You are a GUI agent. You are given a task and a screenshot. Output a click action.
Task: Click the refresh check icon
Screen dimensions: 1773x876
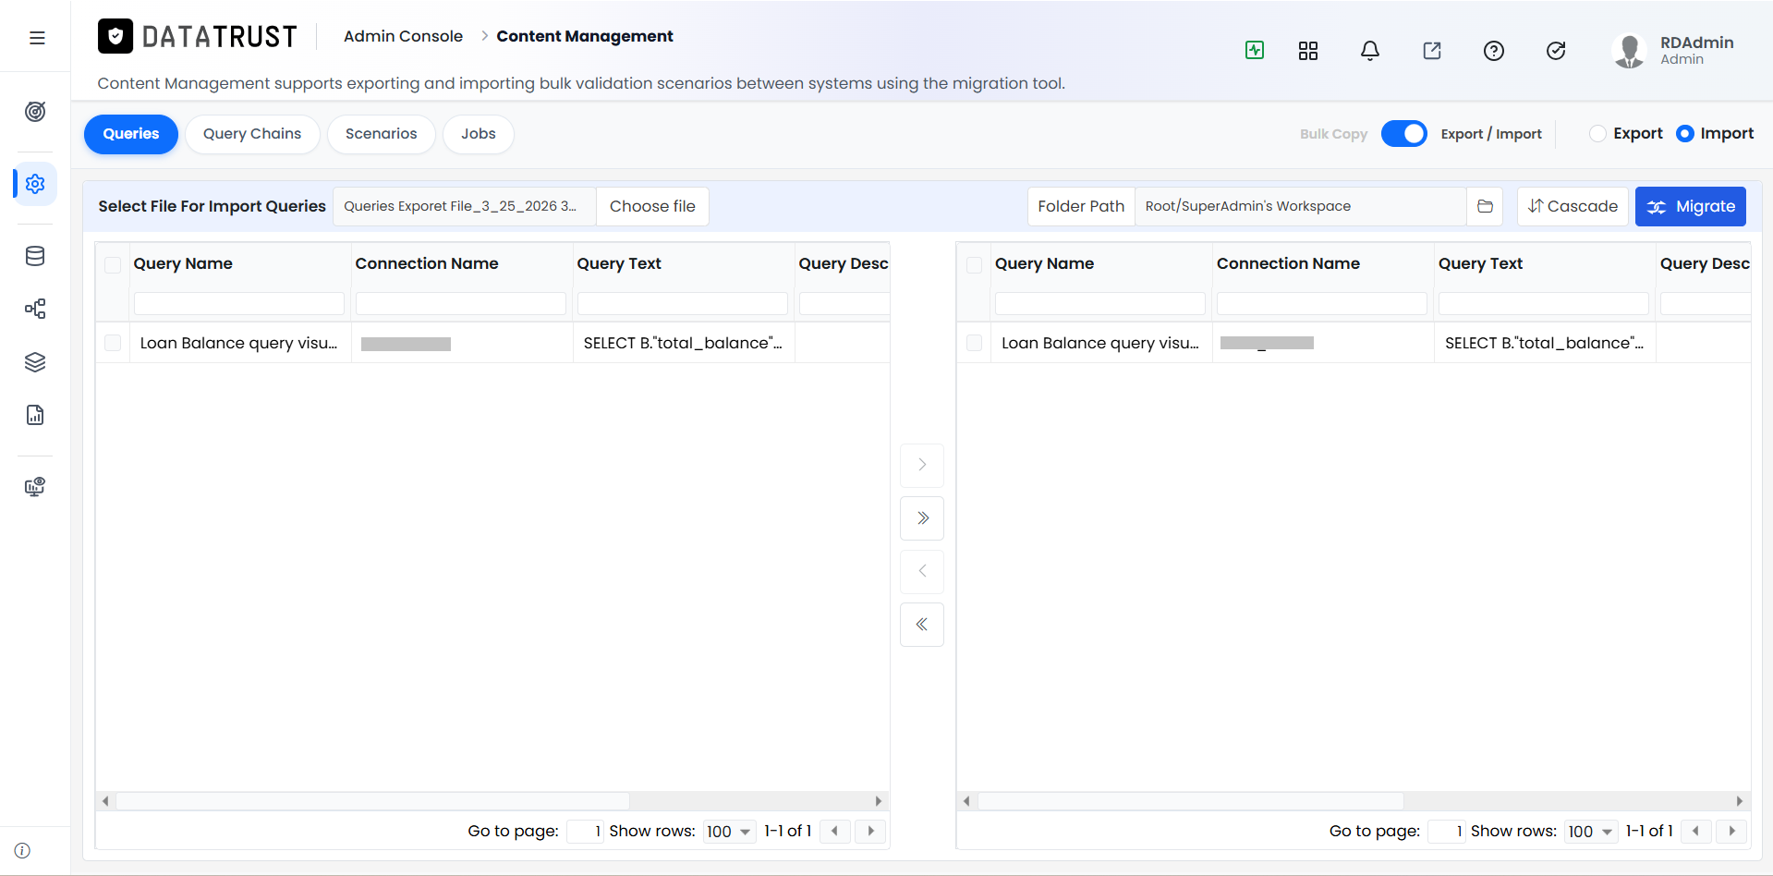pos(1556,51)
